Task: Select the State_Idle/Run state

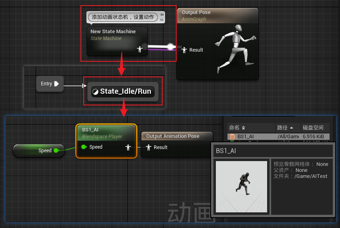Action: point(123,91)
